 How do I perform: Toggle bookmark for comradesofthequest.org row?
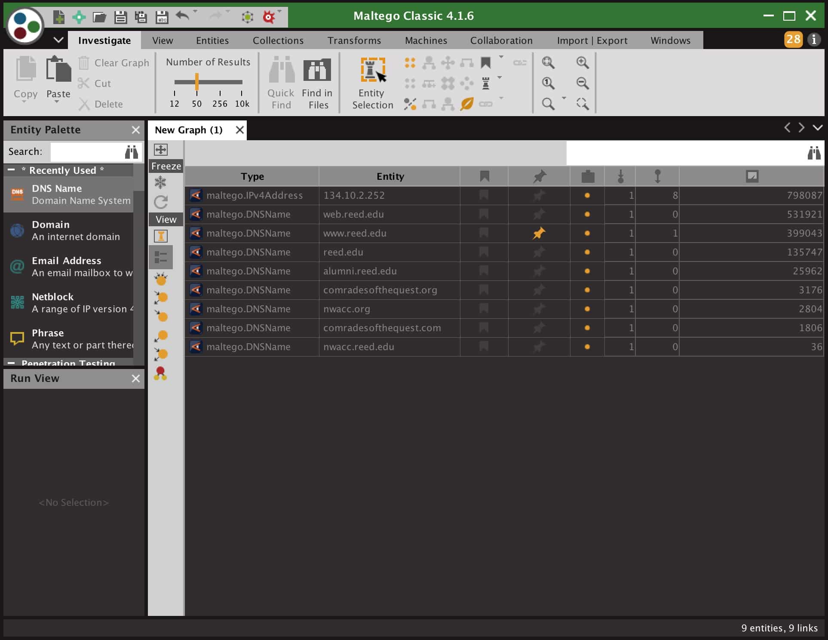tap(484, 290)
